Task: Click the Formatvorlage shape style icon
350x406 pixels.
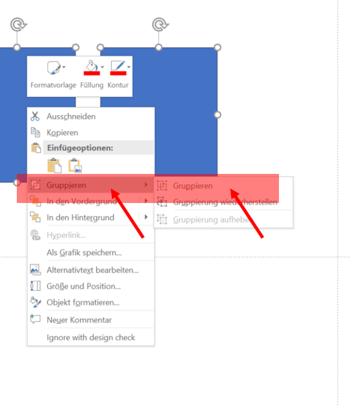Action: 54,68
